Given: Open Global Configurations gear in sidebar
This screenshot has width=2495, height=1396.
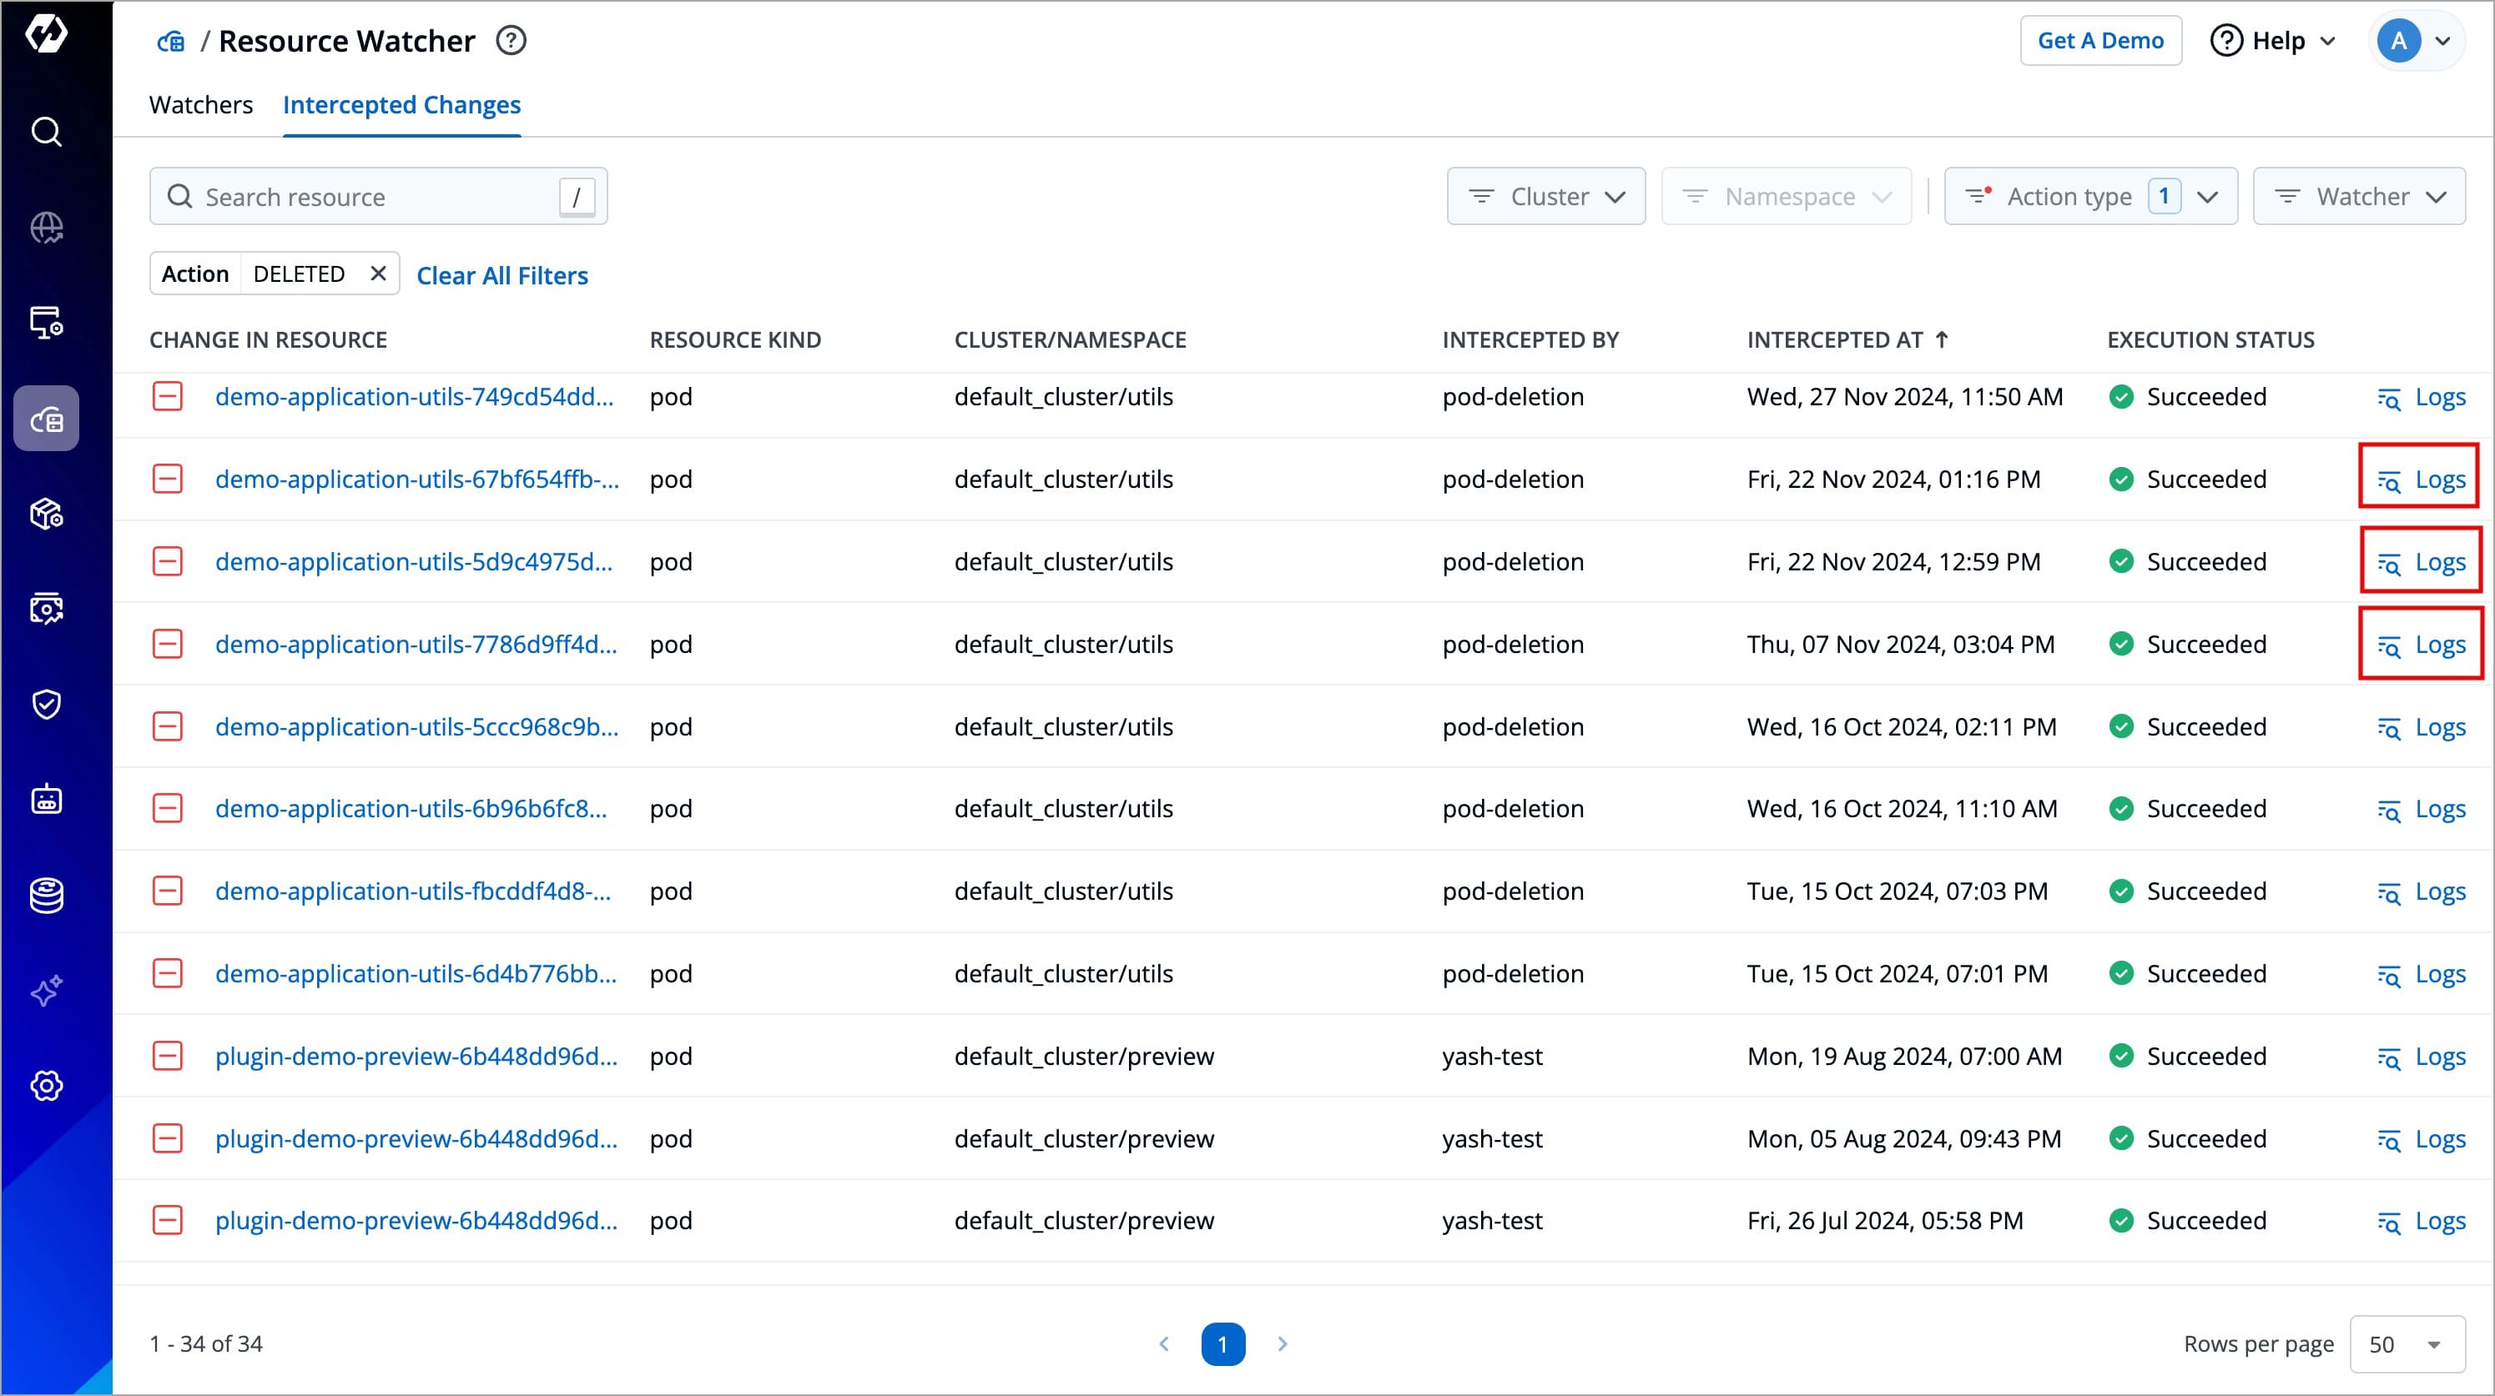Looking at the screenshot, I should (47, 1085).
